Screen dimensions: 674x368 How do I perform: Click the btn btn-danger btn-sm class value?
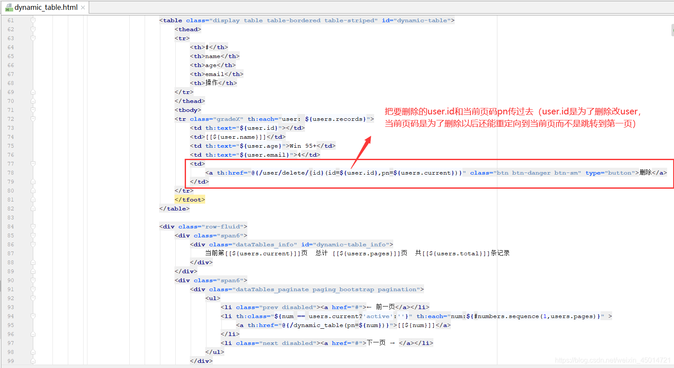point(537,172)
